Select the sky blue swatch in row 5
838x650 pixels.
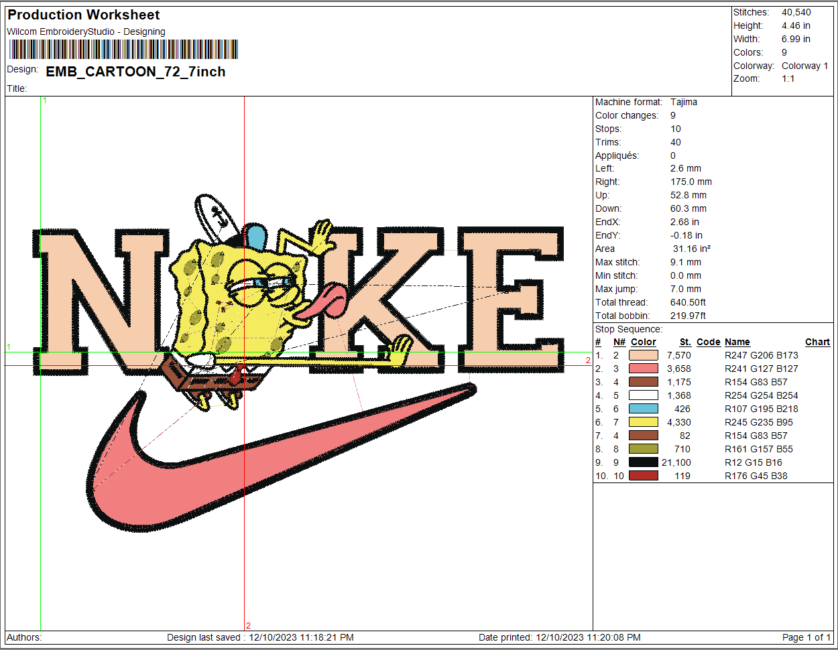(643, 409)
